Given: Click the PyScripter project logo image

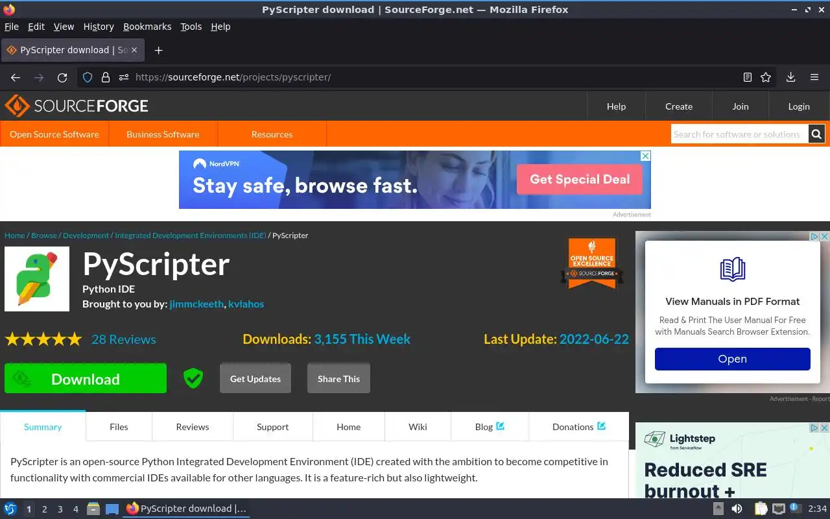Looking at the screenshot, I should 37,279.
